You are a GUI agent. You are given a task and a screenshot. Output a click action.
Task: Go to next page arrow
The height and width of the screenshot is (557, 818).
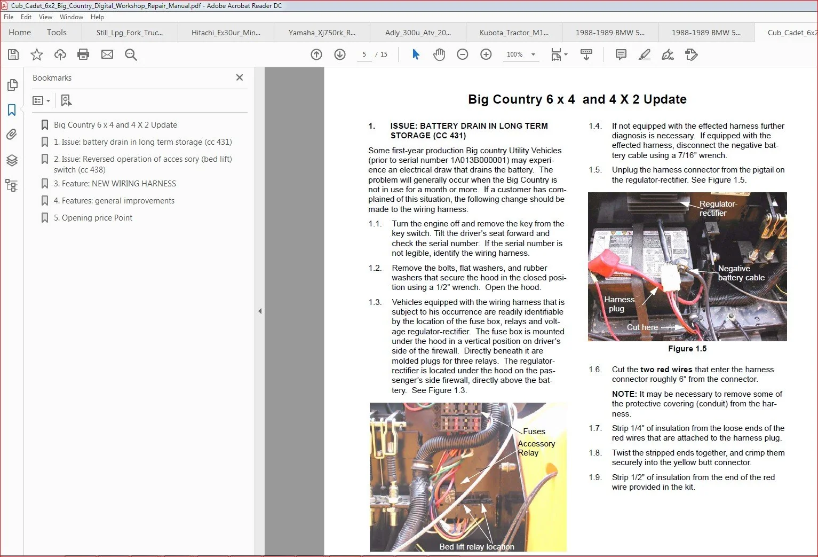pyautogui.click(x=340, y=54)
